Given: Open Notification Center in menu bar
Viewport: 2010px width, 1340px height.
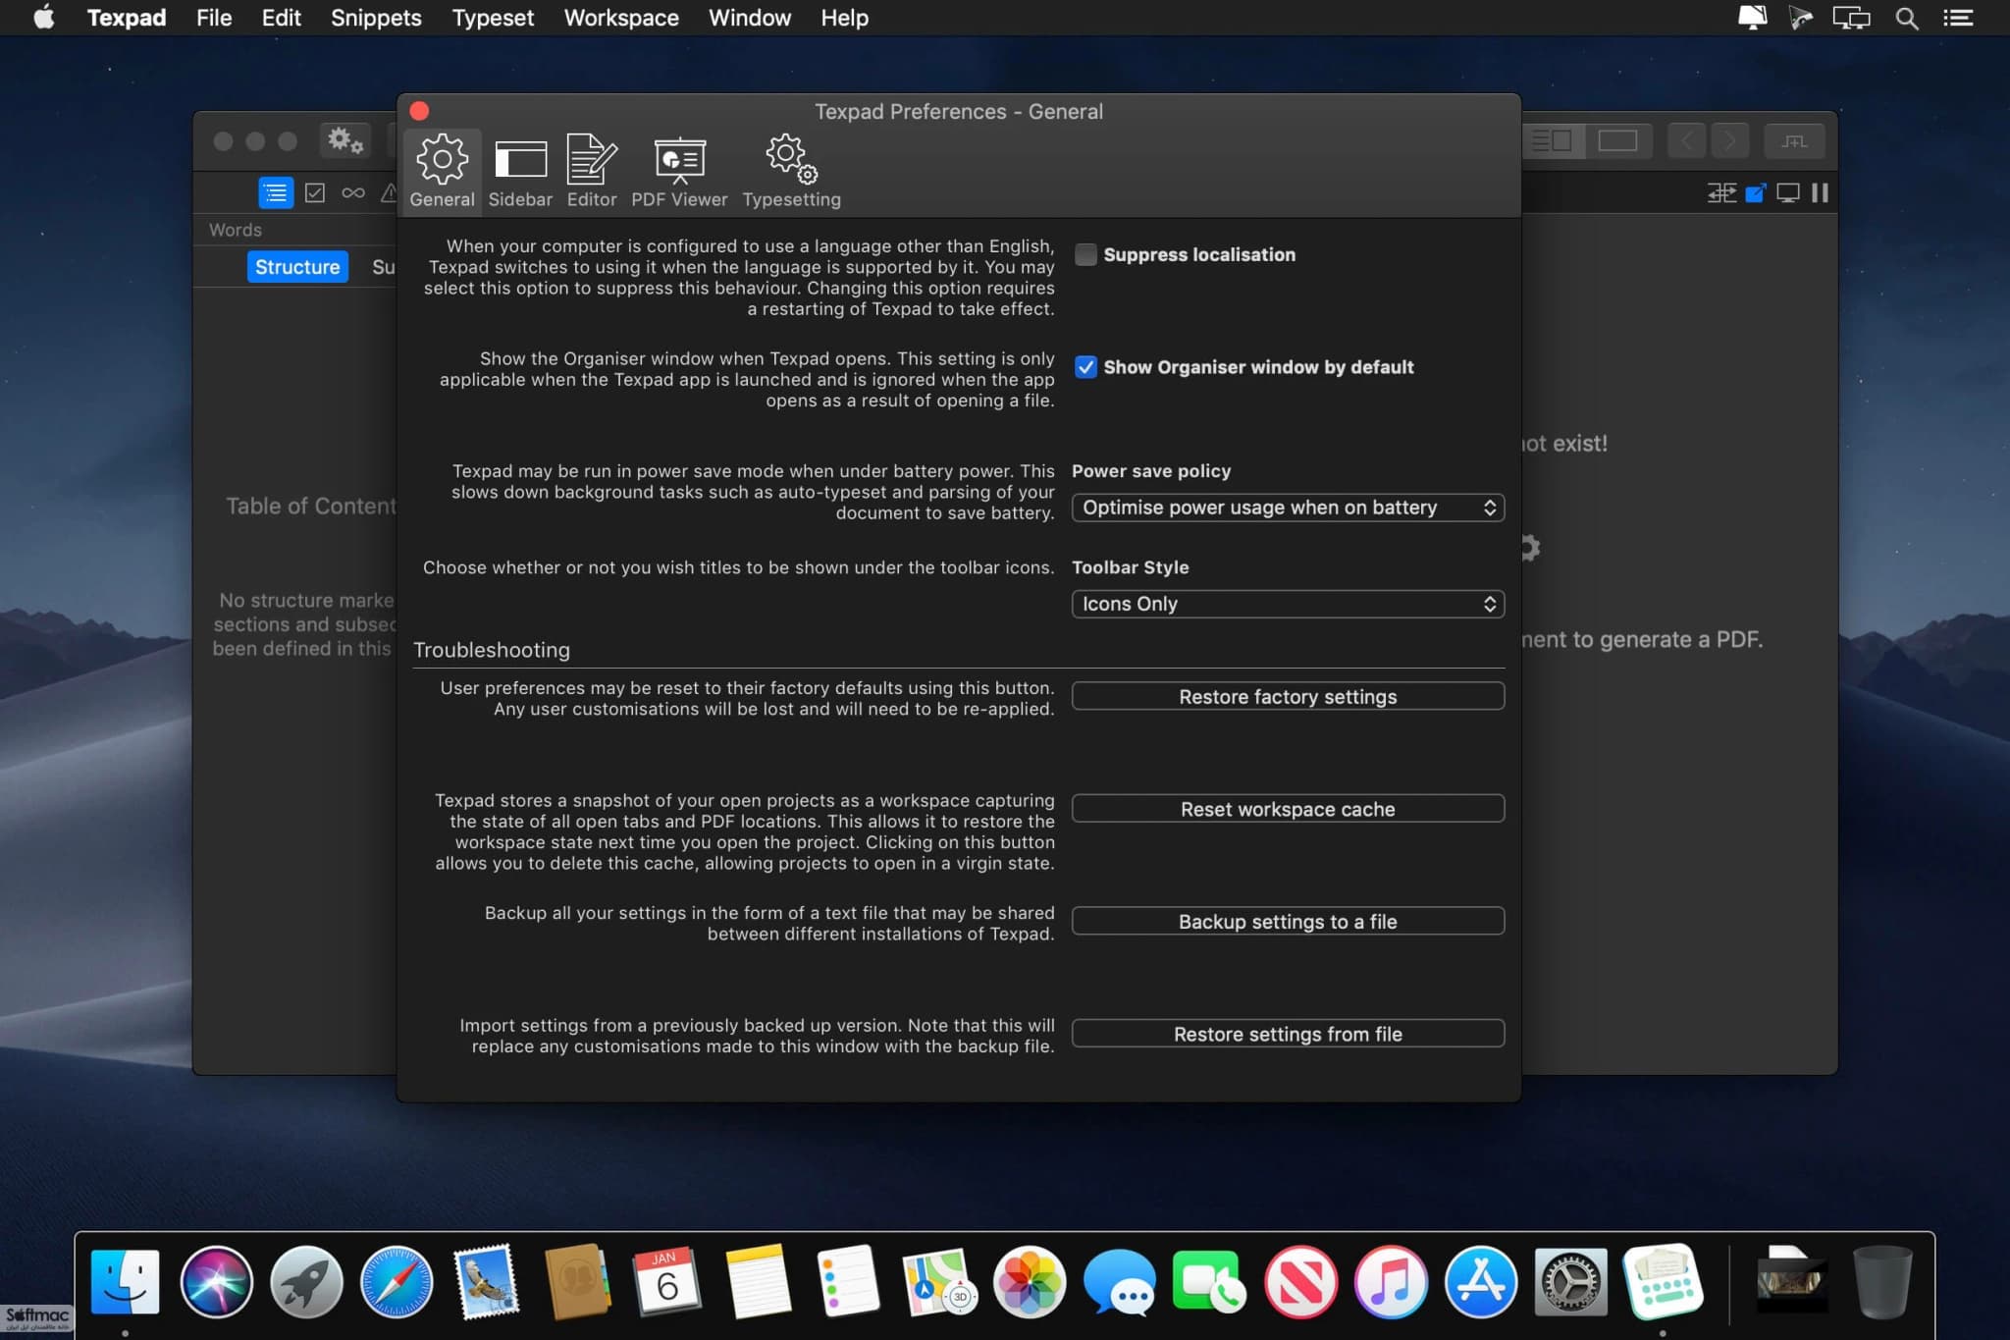Looking at the screenshot, I should point(1958,18).
